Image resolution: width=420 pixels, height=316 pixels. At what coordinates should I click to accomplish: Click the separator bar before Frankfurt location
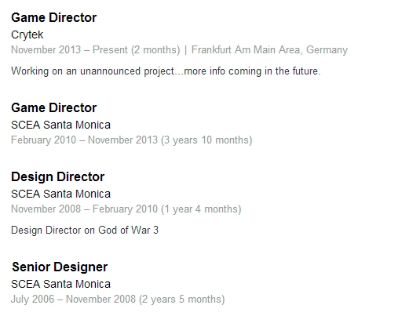coord(185,50)
